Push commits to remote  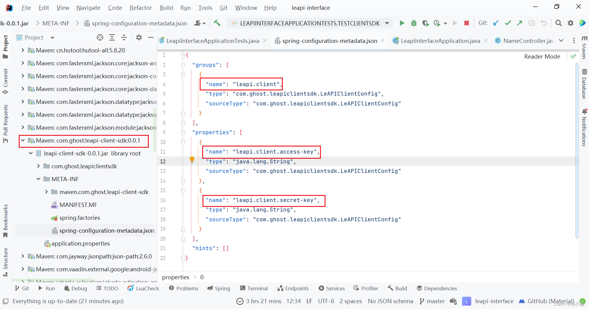pos(520,23)
